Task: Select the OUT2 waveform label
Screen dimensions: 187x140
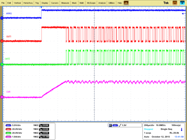Action: click(7, 59)
